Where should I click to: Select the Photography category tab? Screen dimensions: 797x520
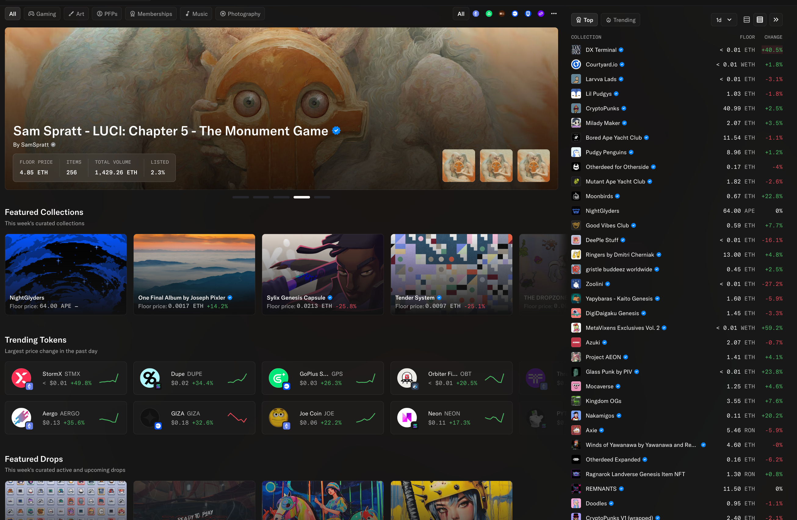(x=240, y=14)
